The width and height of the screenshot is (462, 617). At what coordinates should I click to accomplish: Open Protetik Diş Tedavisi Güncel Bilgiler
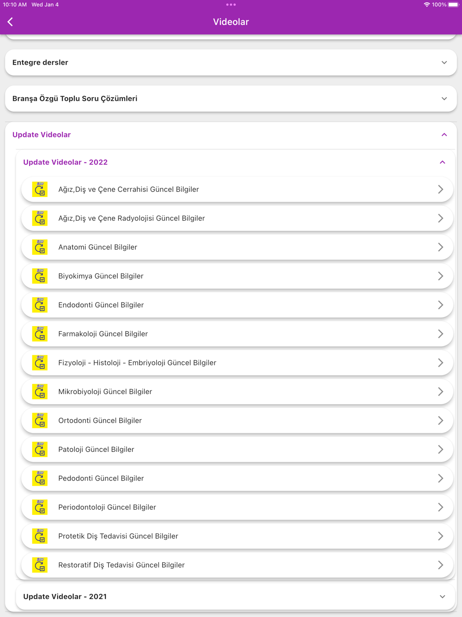(237, 536)
